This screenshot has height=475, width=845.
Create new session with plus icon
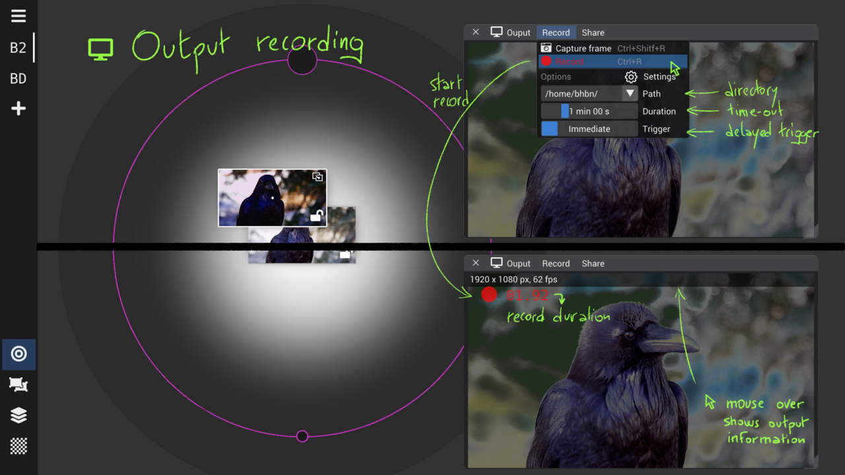17,108
